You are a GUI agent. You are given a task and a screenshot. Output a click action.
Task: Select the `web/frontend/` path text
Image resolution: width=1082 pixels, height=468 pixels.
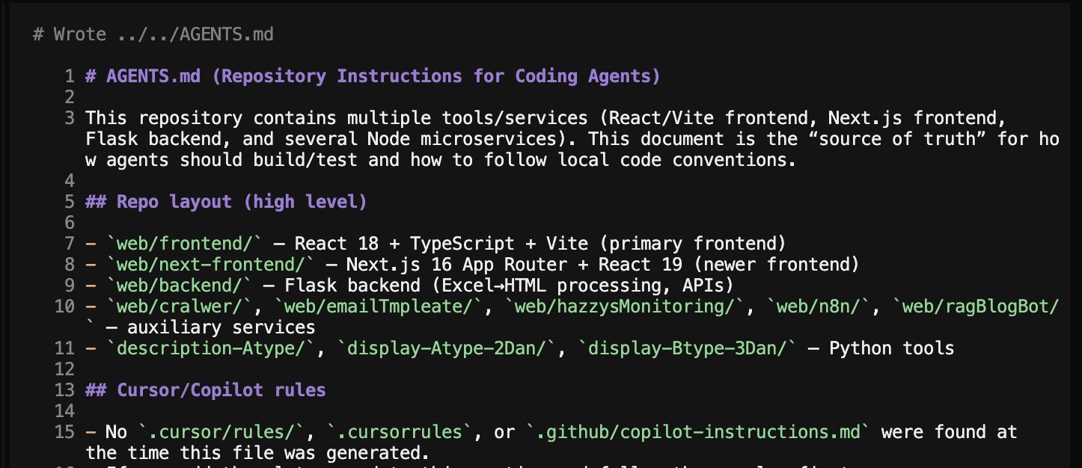(184, 244)
